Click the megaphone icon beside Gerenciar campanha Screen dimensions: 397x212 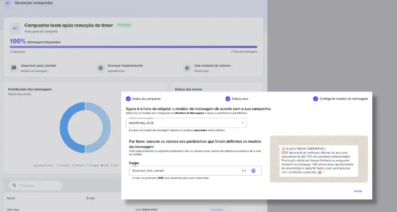pos(8,3)
